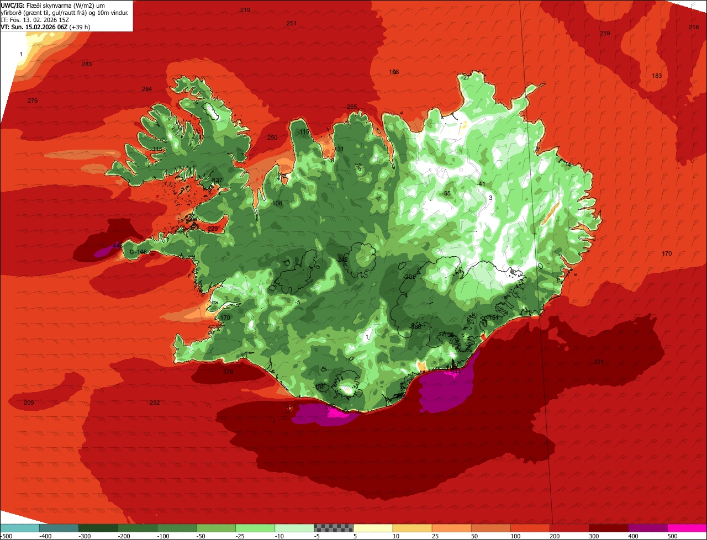The image size is (707, 540).
Task: Click the legend swatch between 25 and 50
Action: (x=451, y=528)
